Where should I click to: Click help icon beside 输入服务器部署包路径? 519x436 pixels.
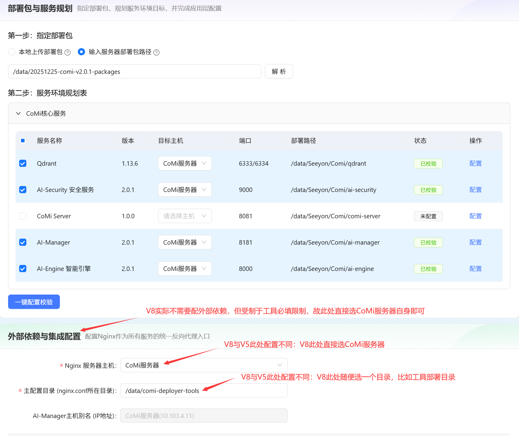[156, 53]
